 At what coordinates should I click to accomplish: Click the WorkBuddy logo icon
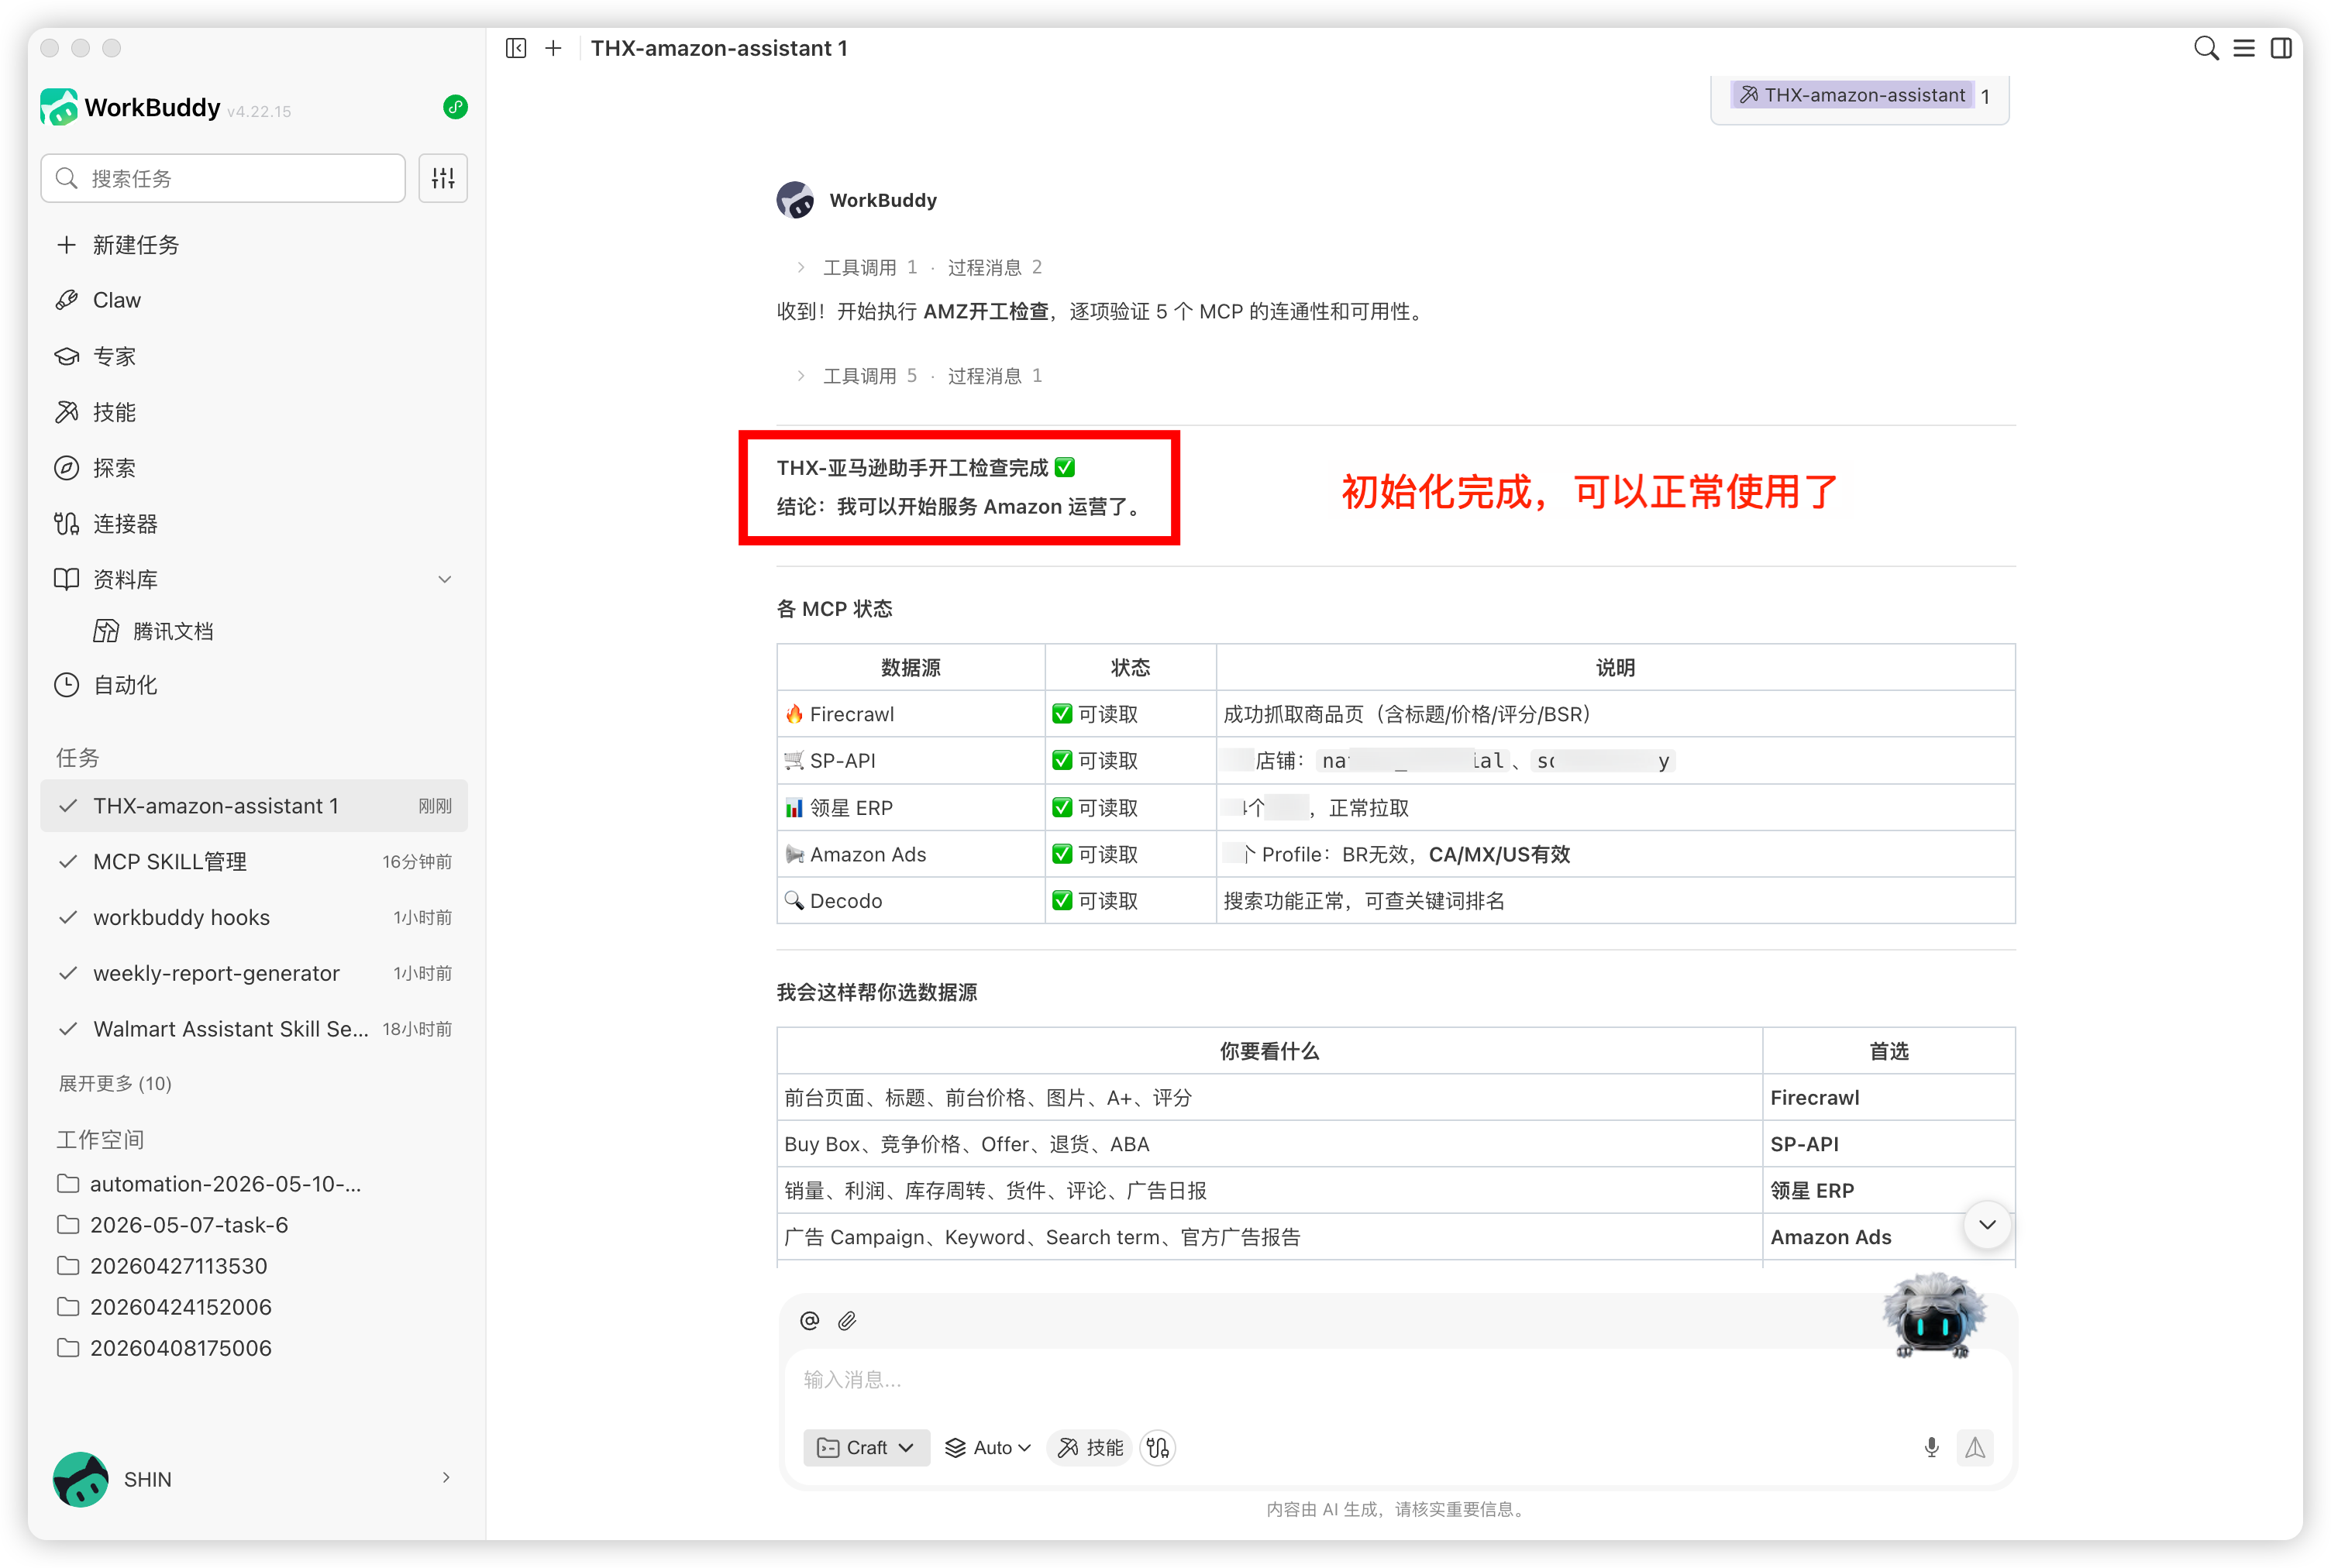point(59,107)
